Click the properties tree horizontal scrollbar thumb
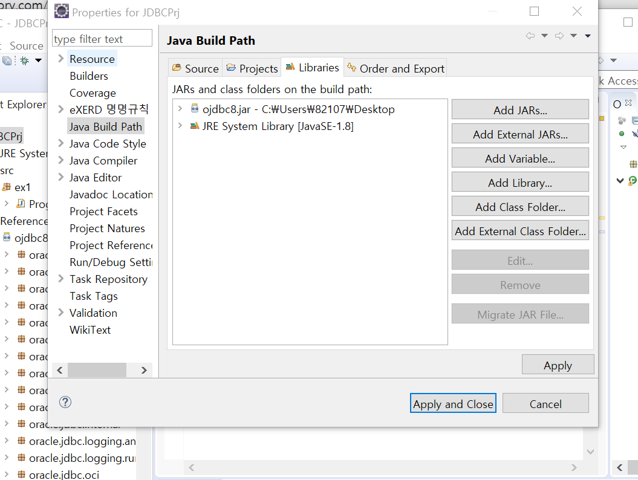This screenshot has width=638, height=480. click(x=97, y=370)
